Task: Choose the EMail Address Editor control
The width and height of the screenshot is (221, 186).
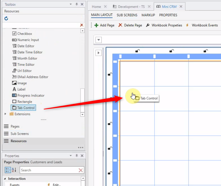Action: (33, 77)
